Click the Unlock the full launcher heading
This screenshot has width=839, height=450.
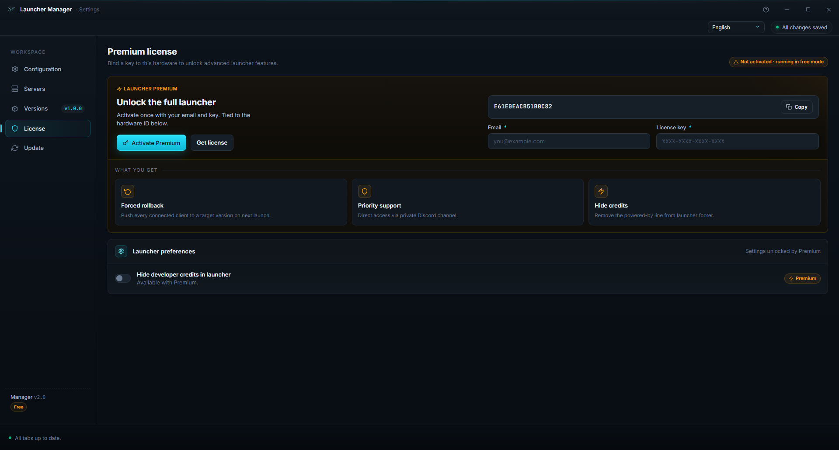click(166, 102)
